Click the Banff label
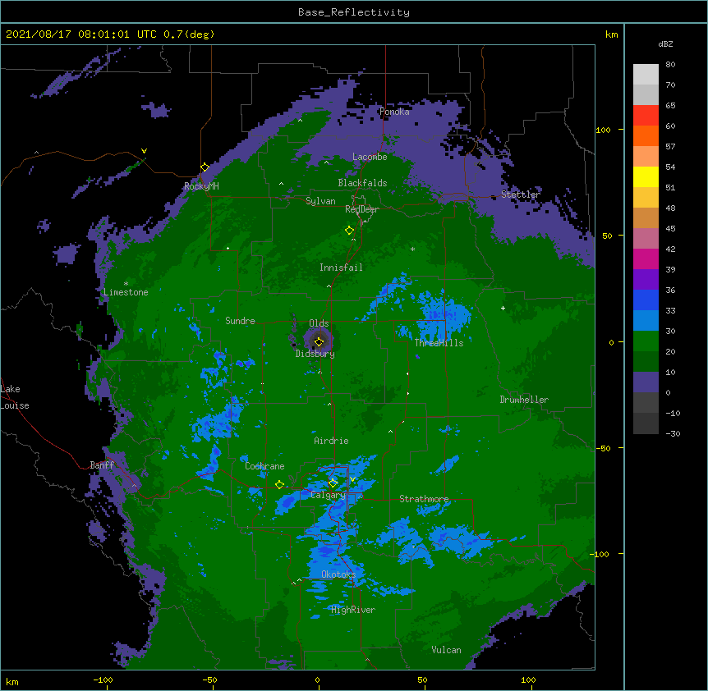Viewport: 708px width, 691px height. pos(102,465)
